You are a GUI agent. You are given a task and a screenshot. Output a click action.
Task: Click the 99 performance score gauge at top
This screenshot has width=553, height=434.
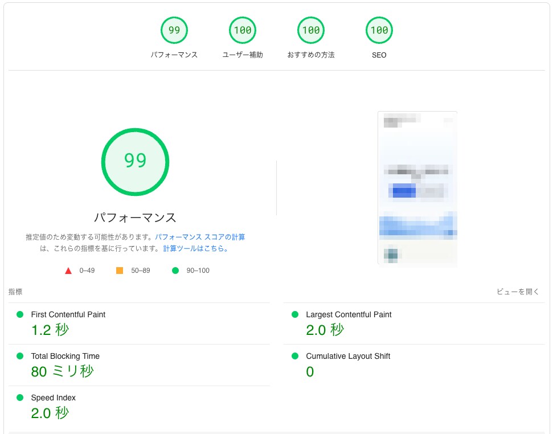click(174, 30)
